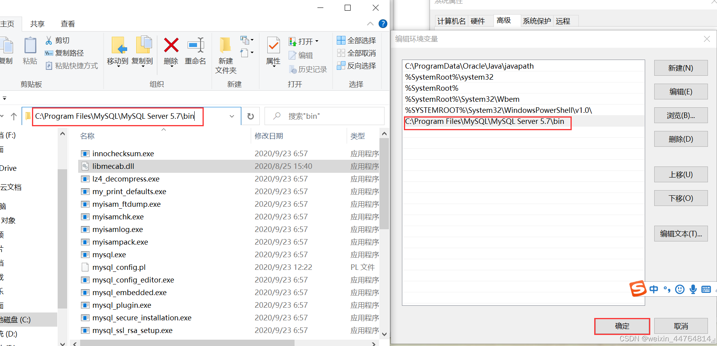Switch to Computer Name tab in System Properties
The width and height of the screenshot is (717, 346).
point(451,21)
